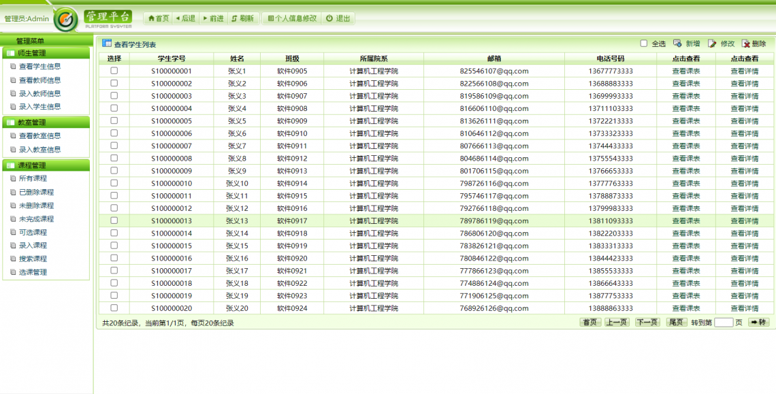Click the 后退 back toolbar button

[185, 18]
